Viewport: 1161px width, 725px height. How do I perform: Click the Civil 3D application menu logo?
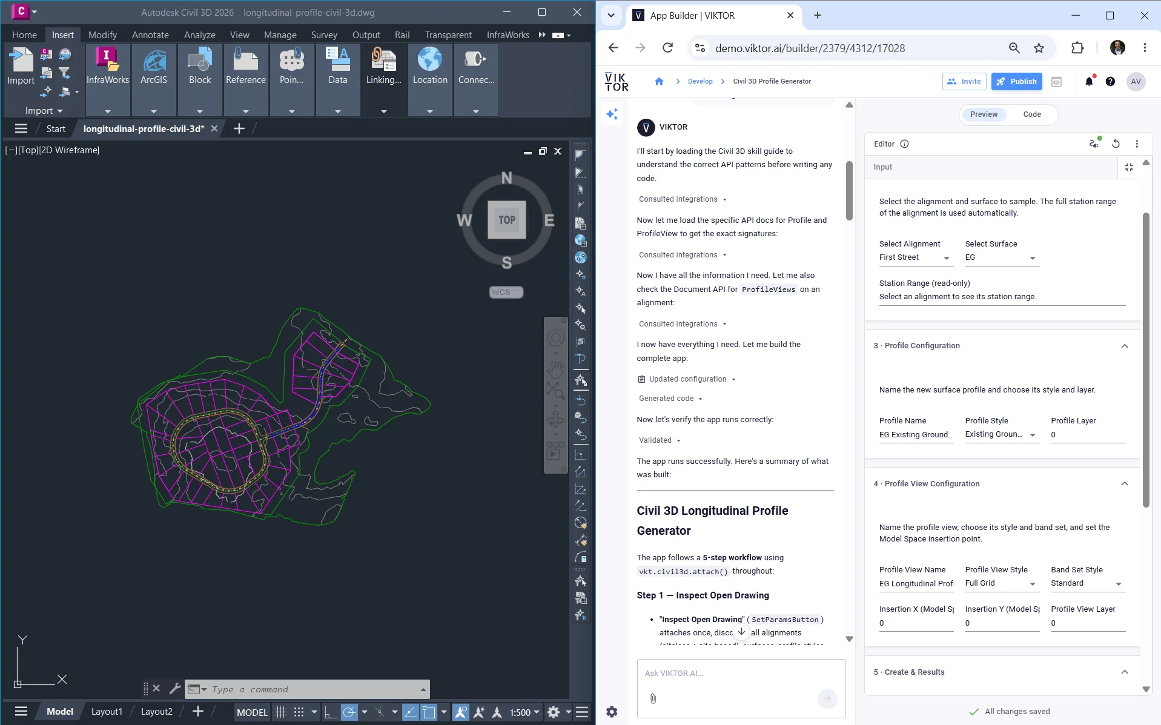21,11
